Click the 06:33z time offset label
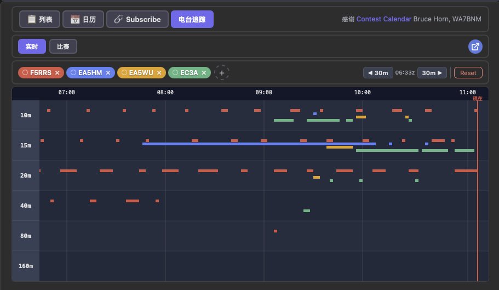The height and width of the screenshot is (290, 499). point(405,72)
